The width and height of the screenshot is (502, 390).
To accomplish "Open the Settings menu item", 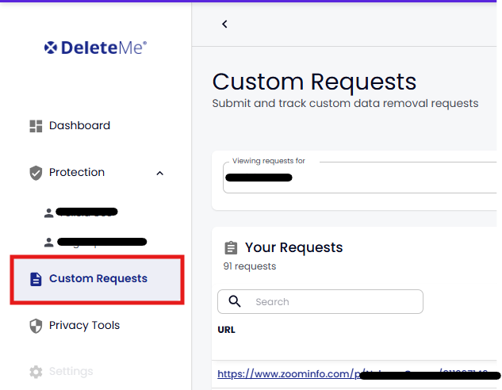I will tap(71, 372).
